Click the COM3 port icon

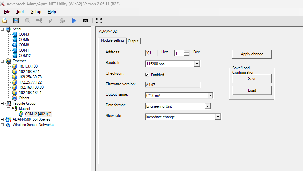tap(15, 34)
